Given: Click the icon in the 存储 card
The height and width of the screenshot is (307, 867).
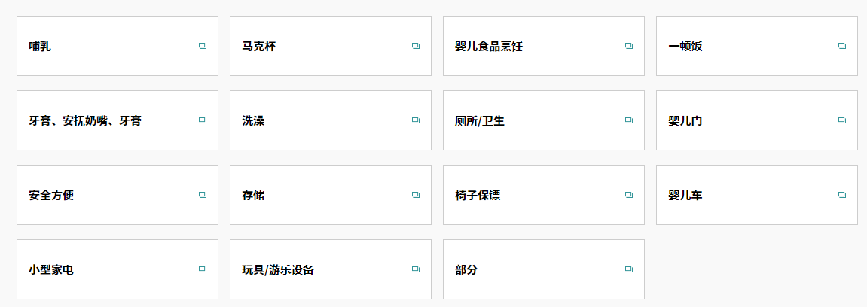Looking at the screenshot, I should [416, 195].
